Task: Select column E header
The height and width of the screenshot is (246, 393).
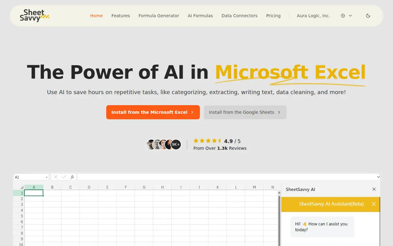Action: click(107, 187)
